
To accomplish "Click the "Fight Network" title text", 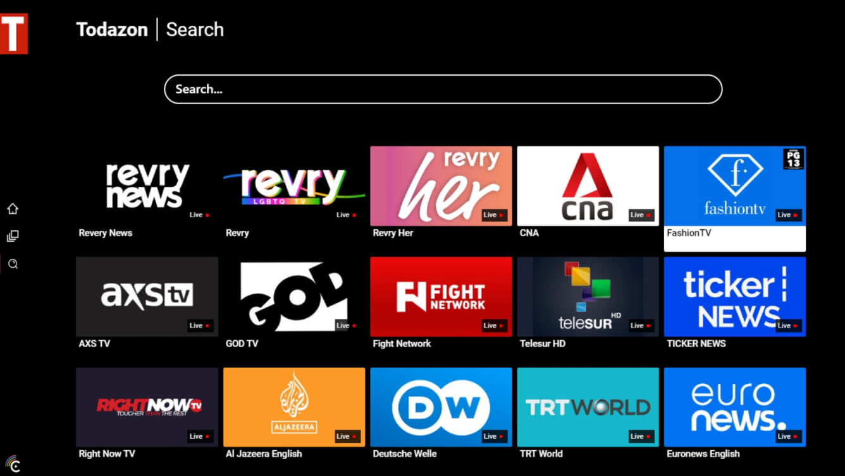I will (x=402, y=343).
